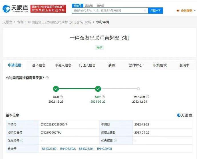
Task: Select the 查老板 search tab
Action: point(89,5)
